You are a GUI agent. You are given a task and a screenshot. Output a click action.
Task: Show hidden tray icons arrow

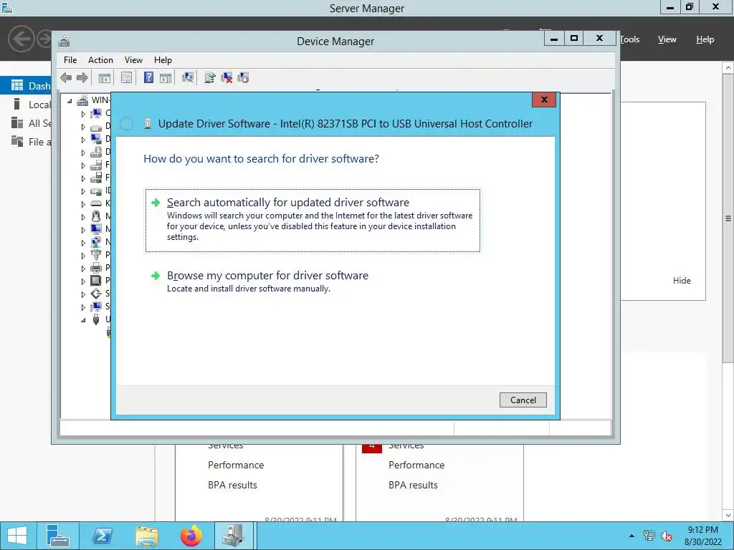tap(631, 536)
